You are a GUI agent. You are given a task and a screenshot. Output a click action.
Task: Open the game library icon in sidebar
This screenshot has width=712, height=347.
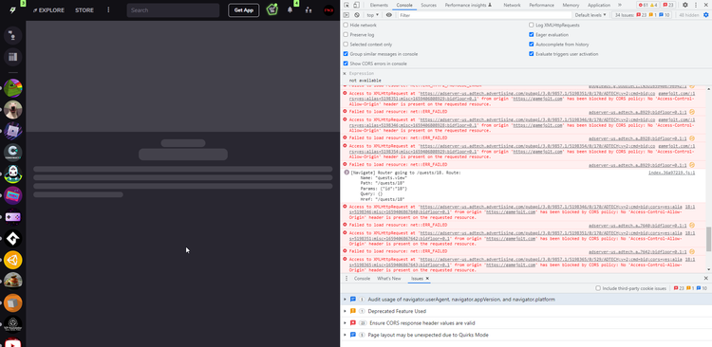13,57
